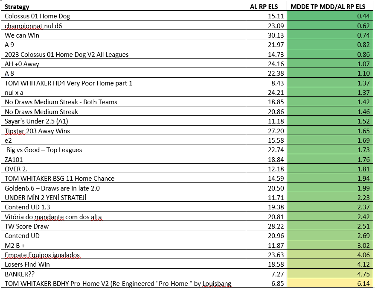This screenshot has height=288, width=375.
Task: Click TOM WHITAKER BDHY Pro-Home V2 cell
Action: pos(123,283)
